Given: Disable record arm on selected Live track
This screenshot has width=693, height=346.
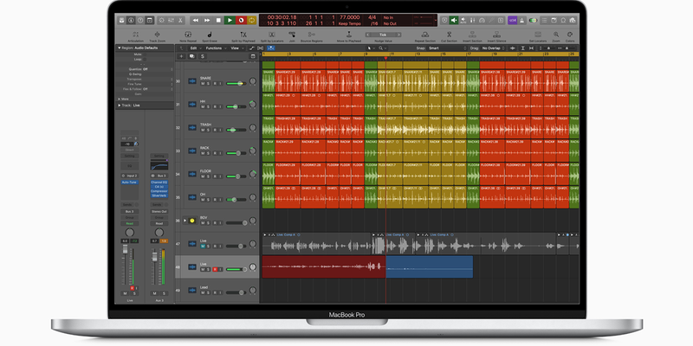Looking at the screenshot, I should point(215,269).
